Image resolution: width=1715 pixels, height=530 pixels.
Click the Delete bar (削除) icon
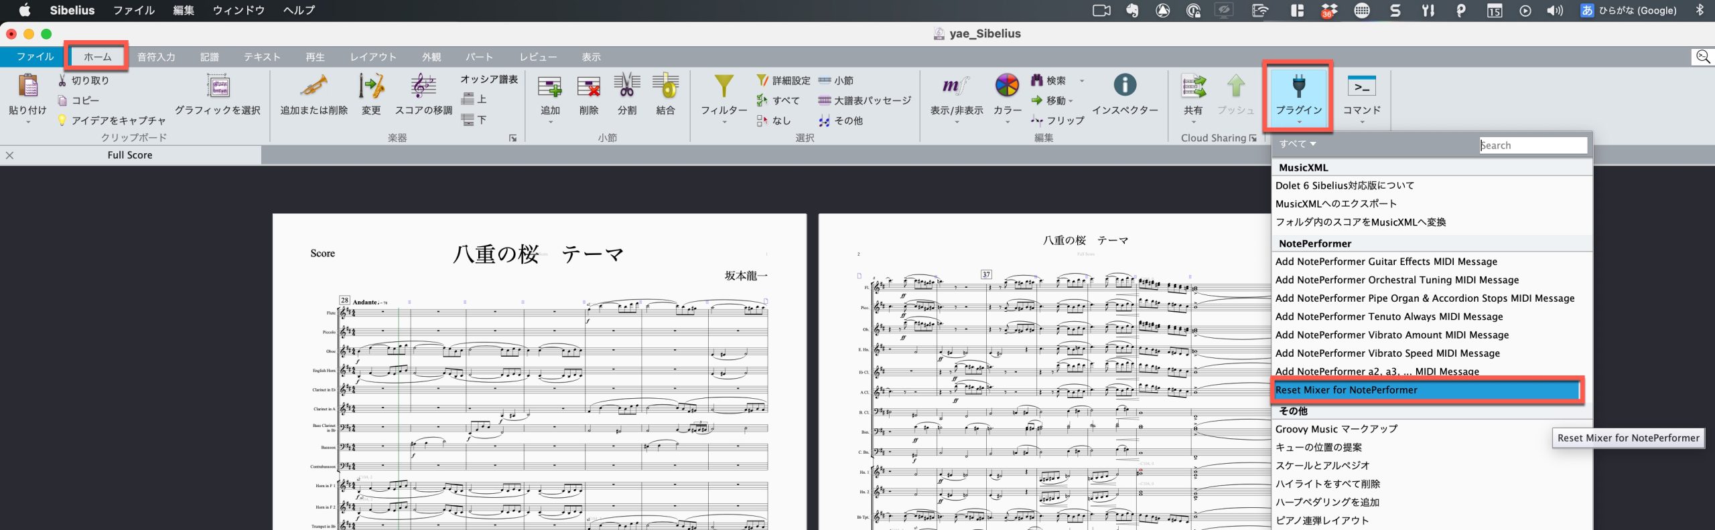coord(589,87)
